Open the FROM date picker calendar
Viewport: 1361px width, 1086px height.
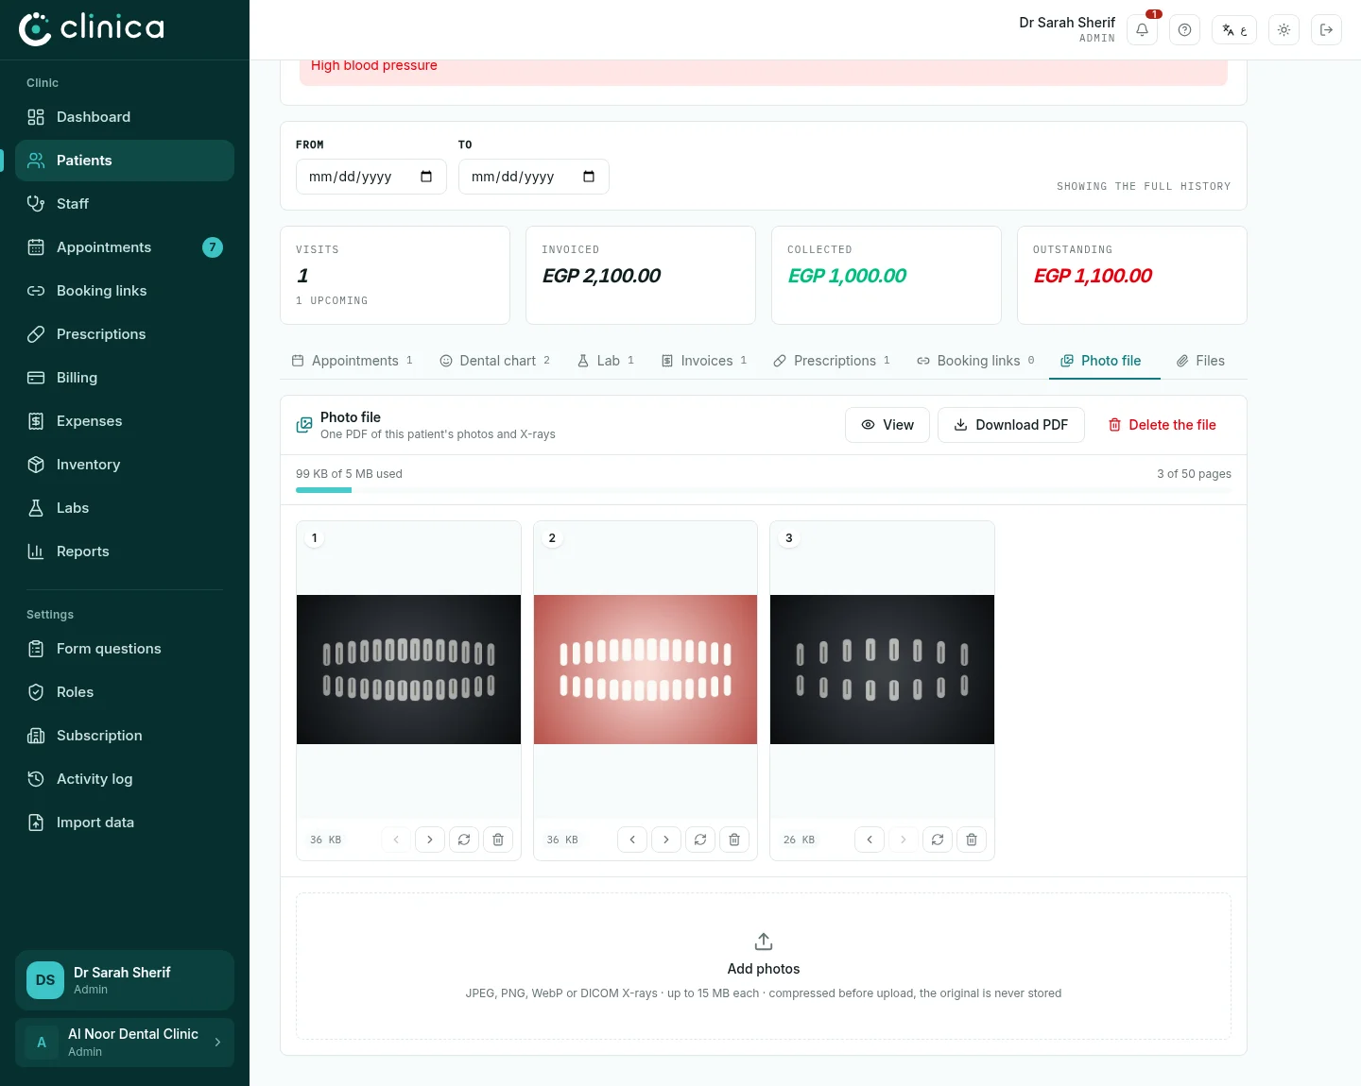point(426,177)
